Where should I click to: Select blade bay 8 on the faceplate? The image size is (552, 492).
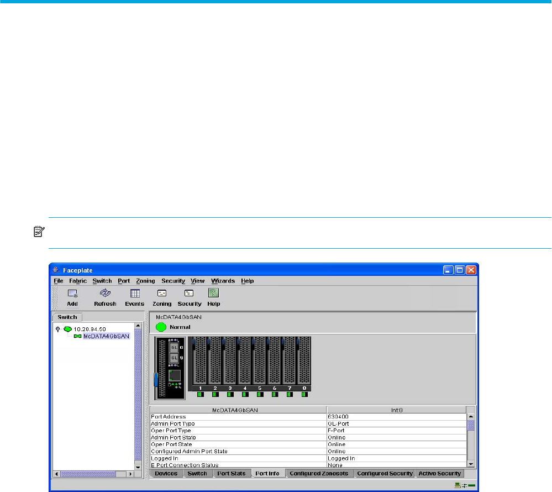304,360
